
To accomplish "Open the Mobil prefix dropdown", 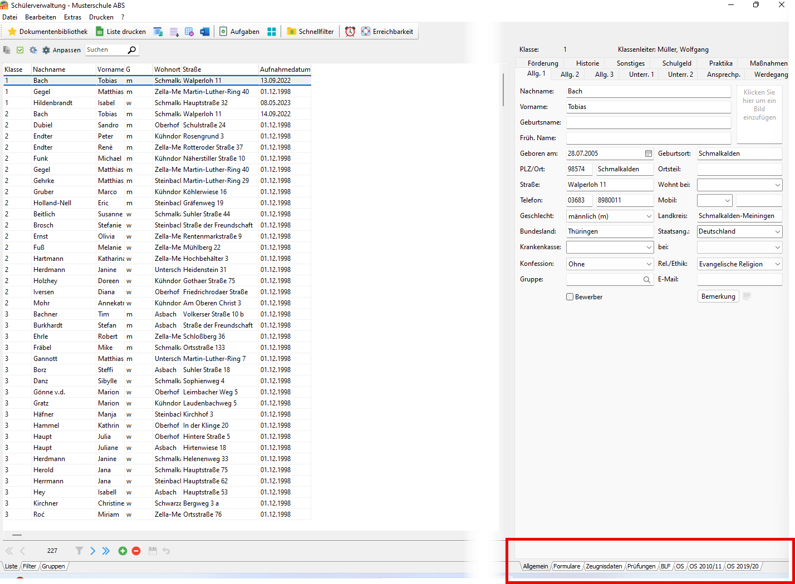I will 727,200.
